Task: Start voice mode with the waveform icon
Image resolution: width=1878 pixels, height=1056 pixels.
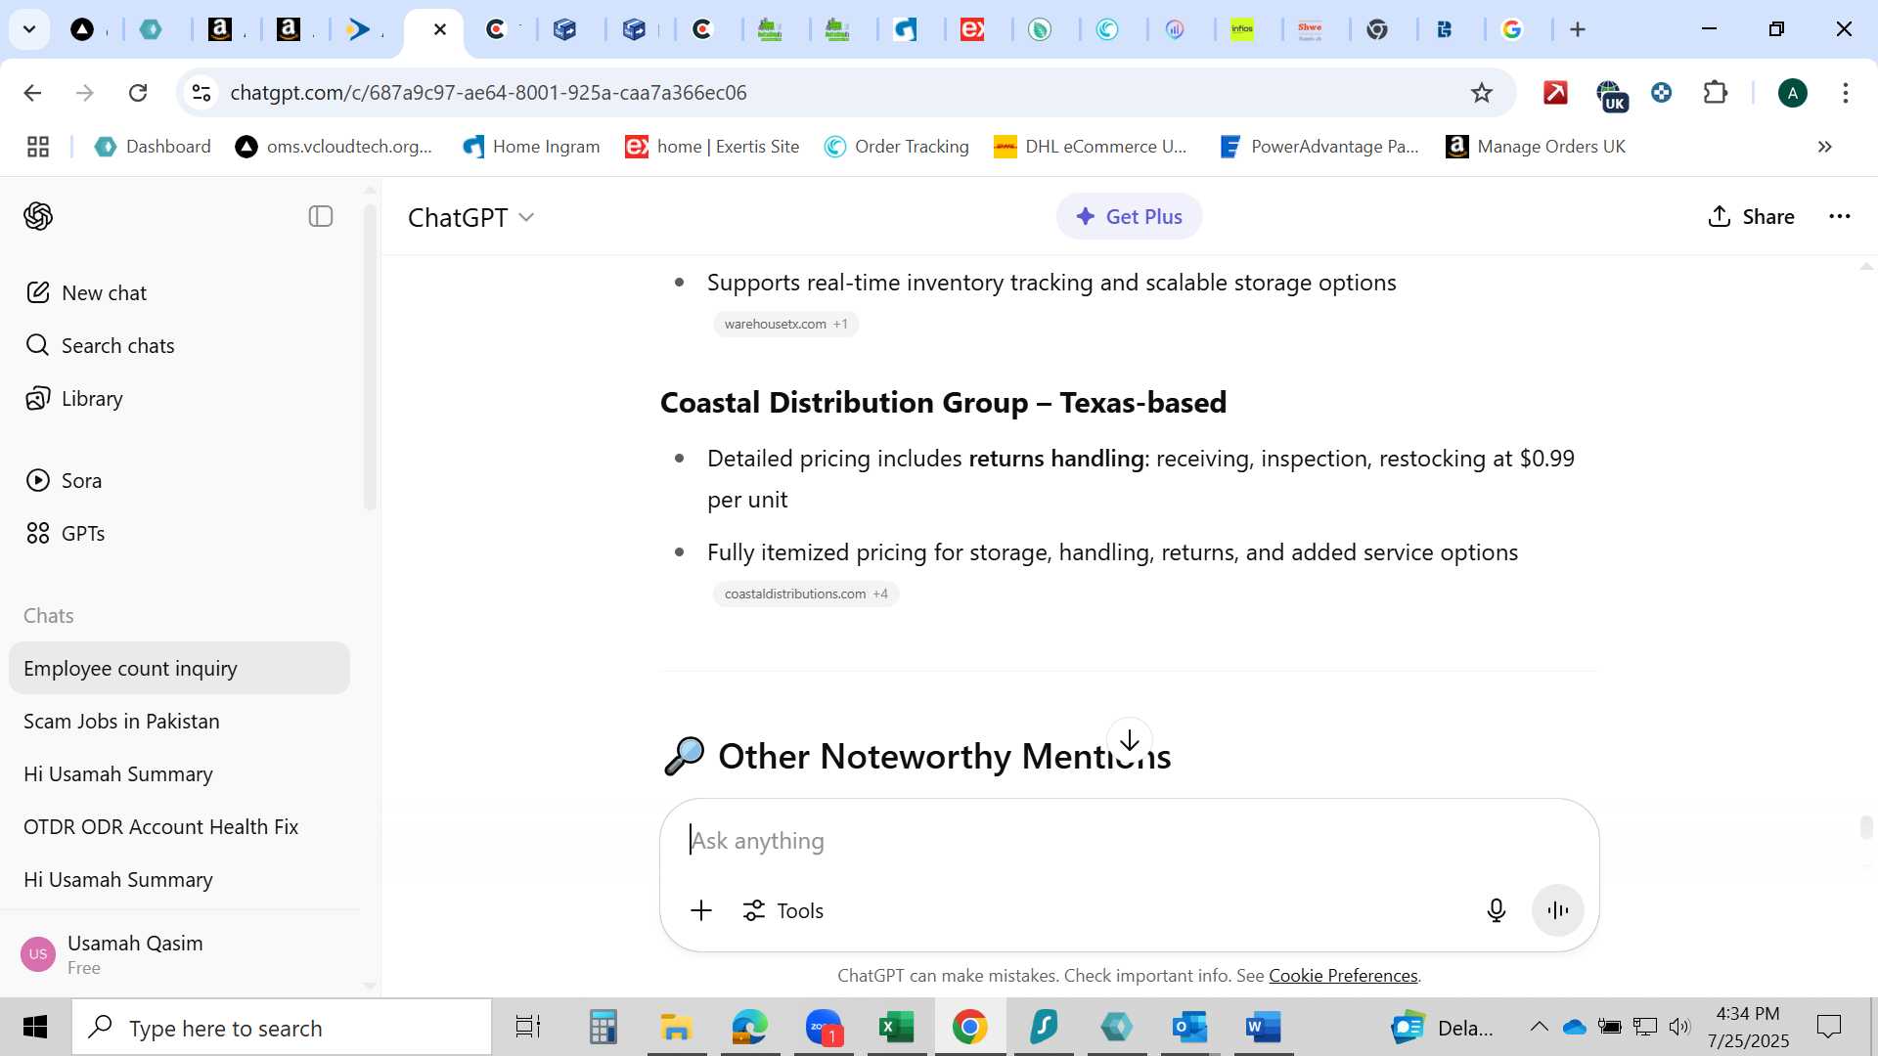Action: tap(1557, 910)
